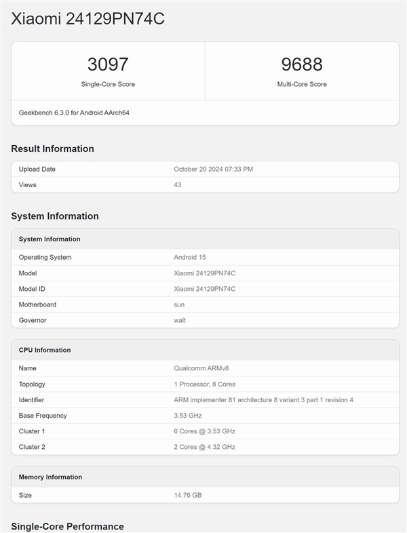Select the Single-Core Score label

[108, 84]
